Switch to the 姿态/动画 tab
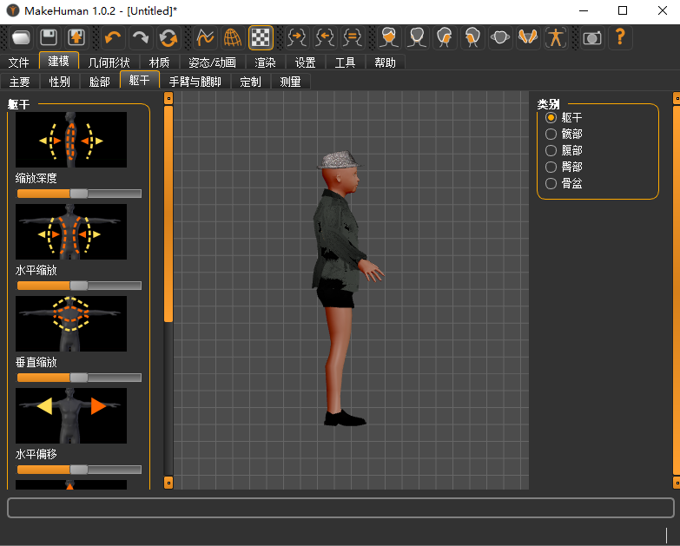Screen dimensions: 680x546 click(x=213, y=62)
